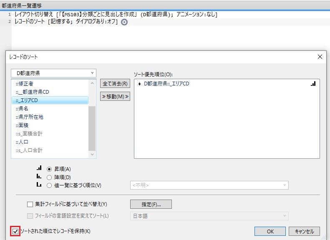Click the value list order icon

tap(39, 185)
